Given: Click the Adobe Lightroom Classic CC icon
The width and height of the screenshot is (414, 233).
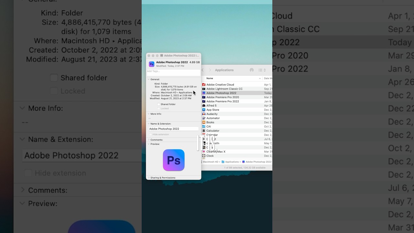Looking at the screenshot, I should pyautogui.click(x=204, y=89).
